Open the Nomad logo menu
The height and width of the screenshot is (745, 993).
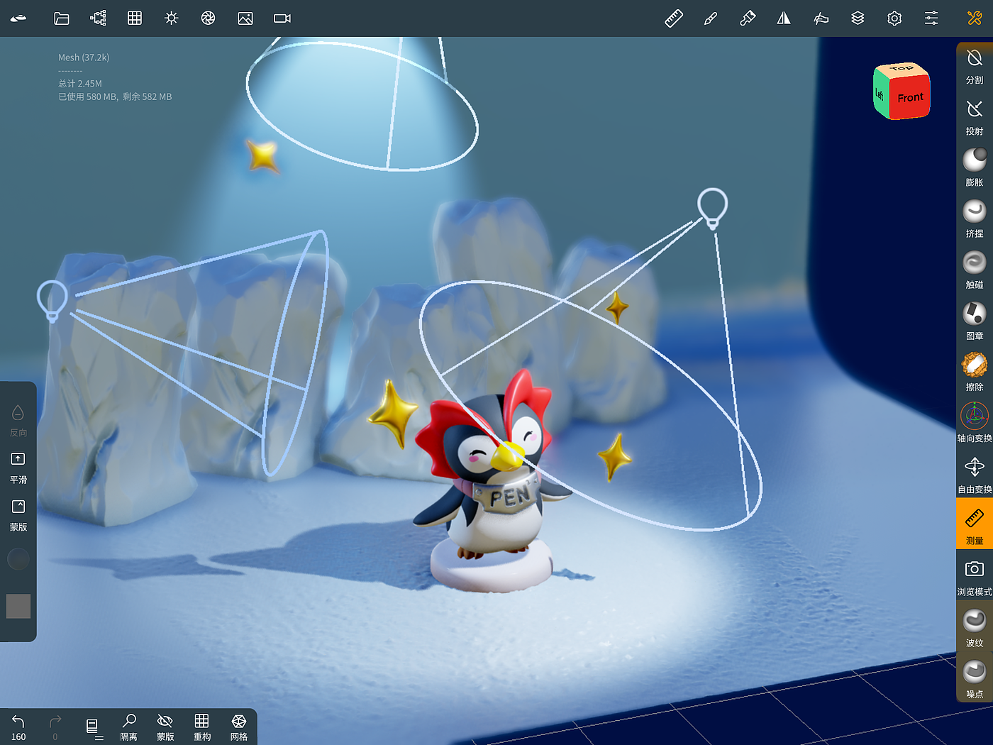click(18, 18)
